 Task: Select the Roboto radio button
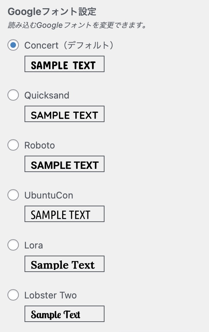click(13, 145)
